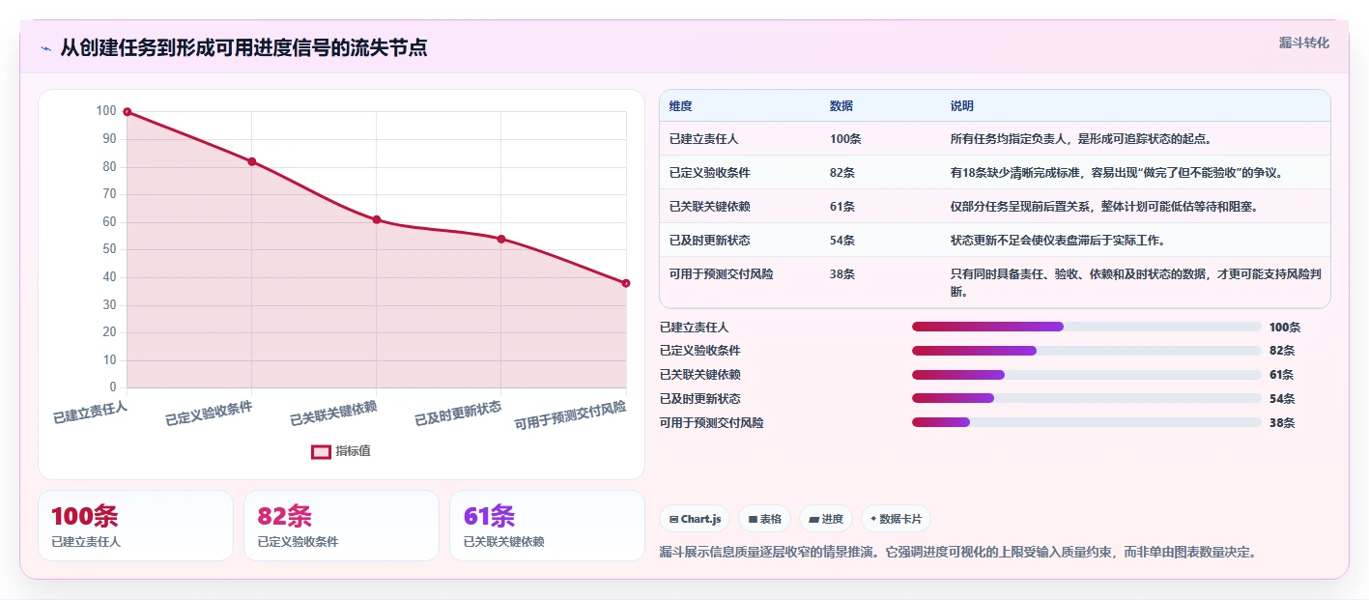Click the x-axis label 可用于预测交付风险

[570, 416]
